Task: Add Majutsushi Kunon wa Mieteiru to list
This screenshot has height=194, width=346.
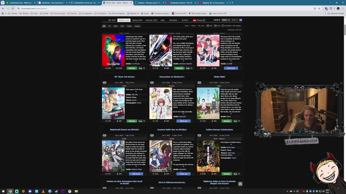Action: click(x=136, y=174)
